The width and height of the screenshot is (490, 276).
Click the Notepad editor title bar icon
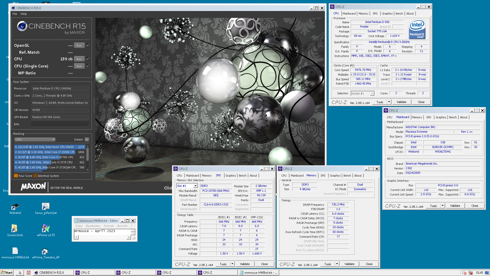pyautogui.click(x=76, y=221)
